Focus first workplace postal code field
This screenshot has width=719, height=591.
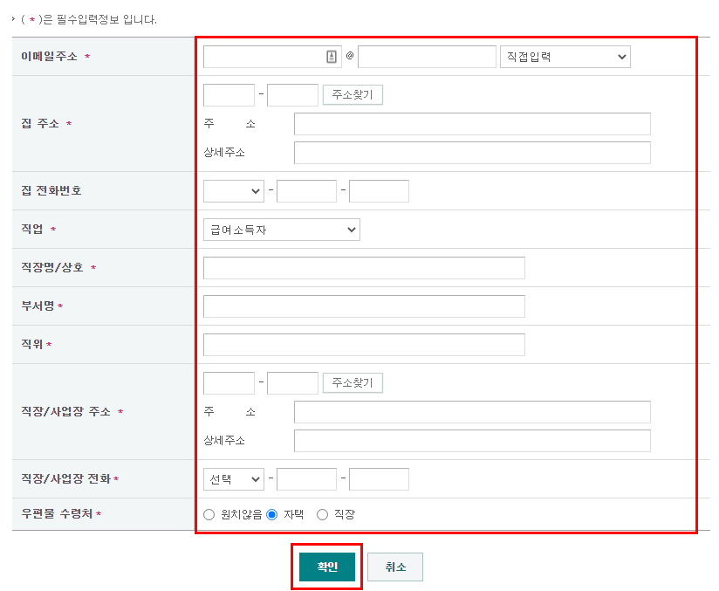pos(229,383)
